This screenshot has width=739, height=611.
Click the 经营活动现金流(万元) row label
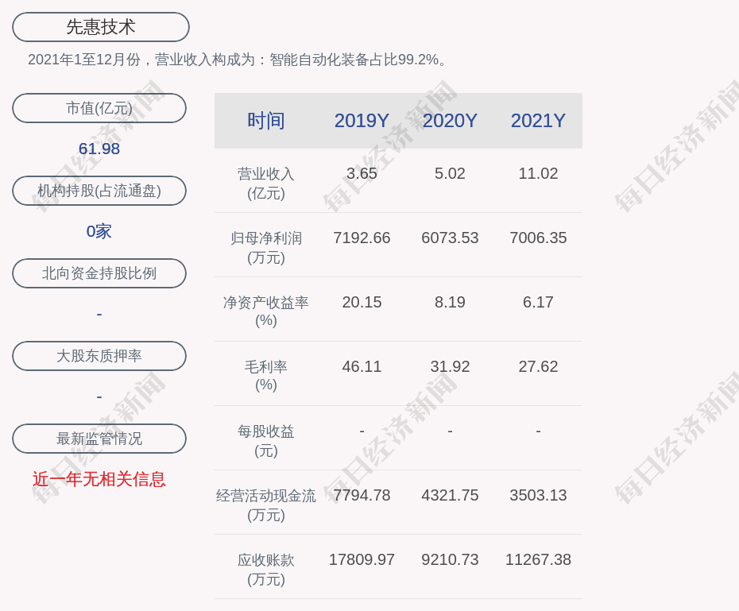coord(266,505)
